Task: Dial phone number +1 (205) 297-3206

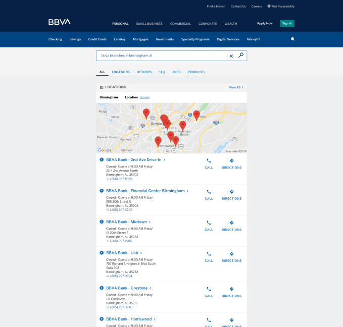Action: tap(119, 210)
